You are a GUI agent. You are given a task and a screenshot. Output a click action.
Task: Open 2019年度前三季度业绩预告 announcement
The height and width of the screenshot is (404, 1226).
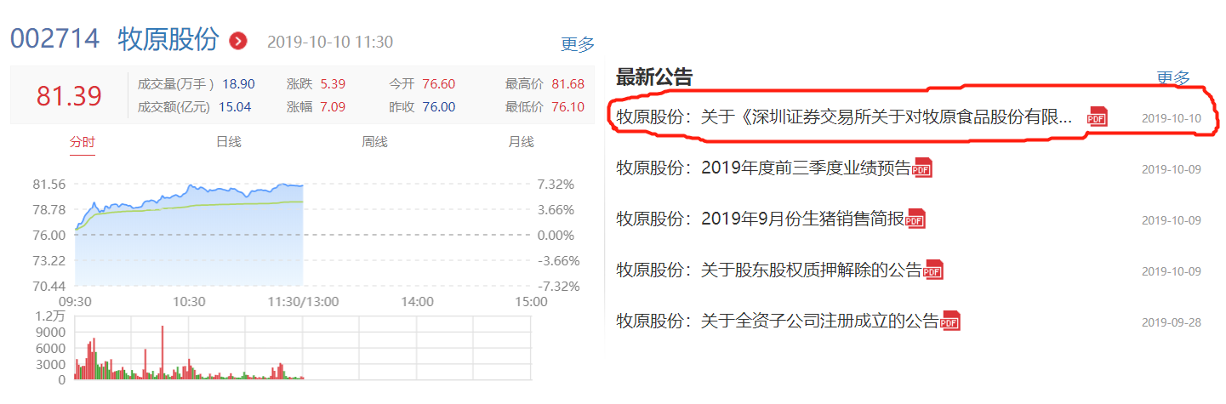click(x=763, y=168)
